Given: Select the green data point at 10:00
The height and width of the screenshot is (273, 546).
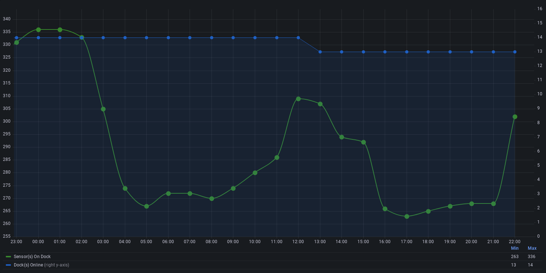Looking at the screenshot, I should point(255,173).
